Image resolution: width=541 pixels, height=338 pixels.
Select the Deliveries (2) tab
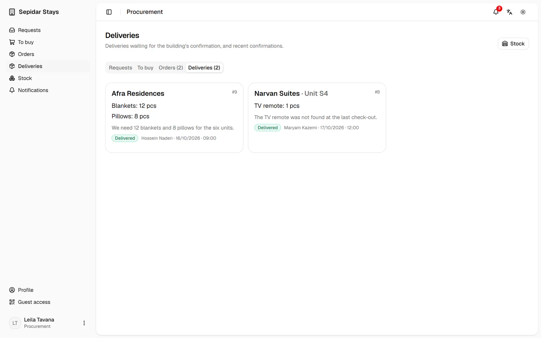204,68
